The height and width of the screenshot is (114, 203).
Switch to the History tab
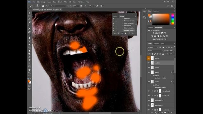(x=115, y=16)
